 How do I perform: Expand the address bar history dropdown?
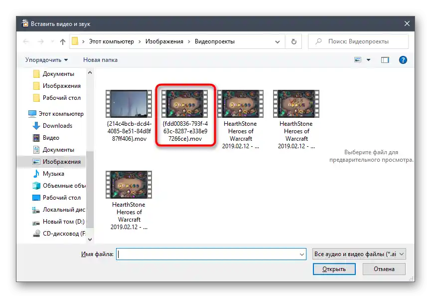tap(278, 41)
